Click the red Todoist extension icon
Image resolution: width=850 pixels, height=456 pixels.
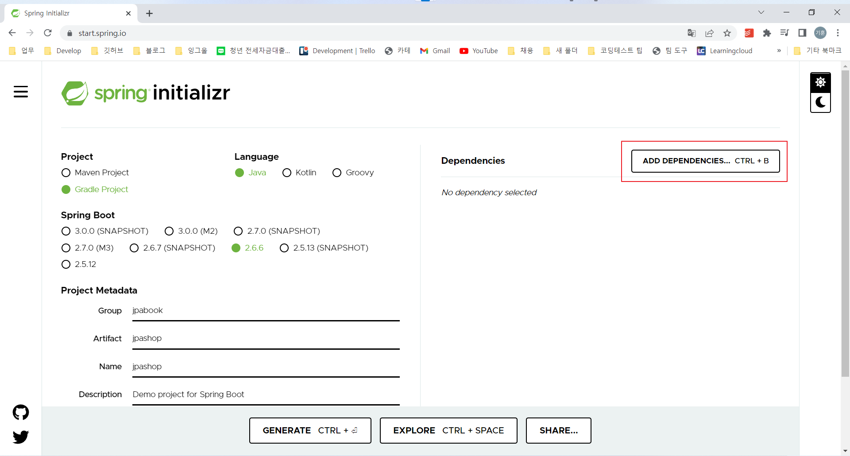point(749,33)
